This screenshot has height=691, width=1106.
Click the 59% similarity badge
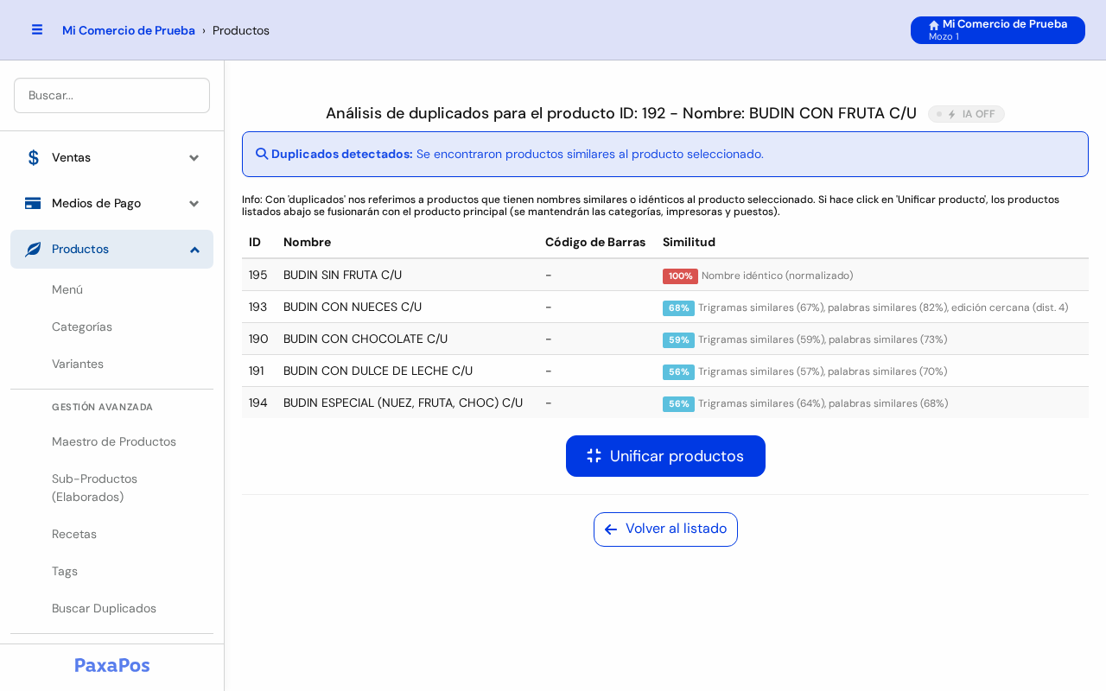[x=678, y=340]
